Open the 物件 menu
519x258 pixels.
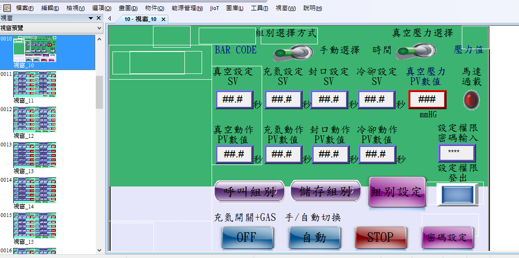(154, 8)
